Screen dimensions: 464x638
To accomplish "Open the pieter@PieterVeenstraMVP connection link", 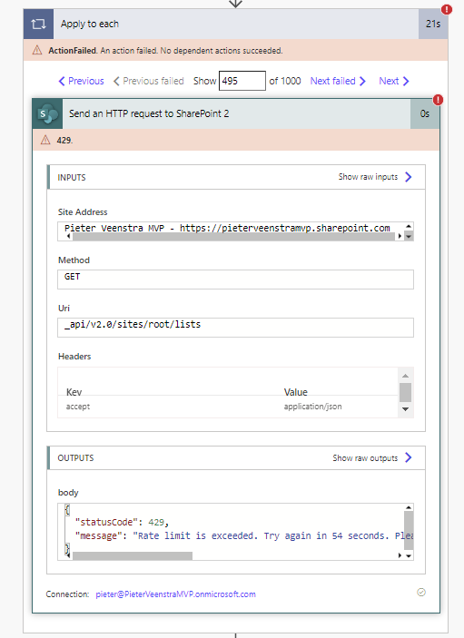I will 176,594.
